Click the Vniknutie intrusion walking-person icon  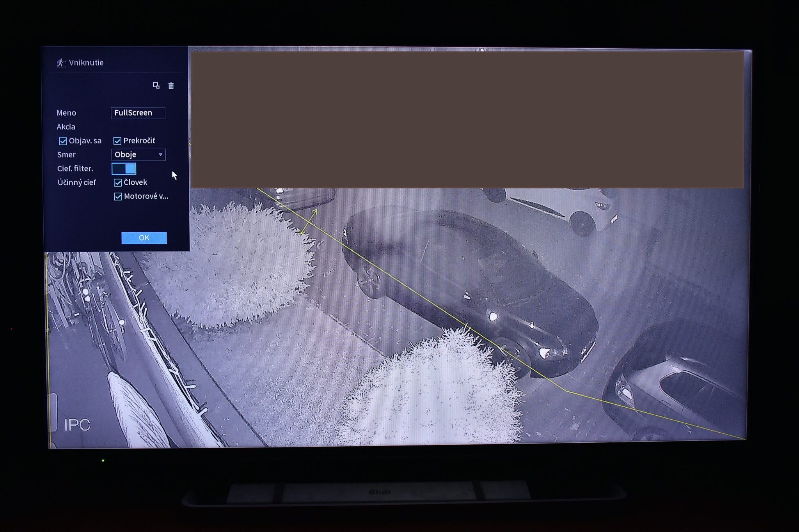click(x=61, y=63)
